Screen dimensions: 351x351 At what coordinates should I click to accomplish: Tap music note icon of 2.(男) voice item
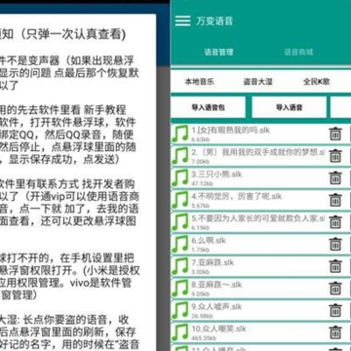point(180,156)
